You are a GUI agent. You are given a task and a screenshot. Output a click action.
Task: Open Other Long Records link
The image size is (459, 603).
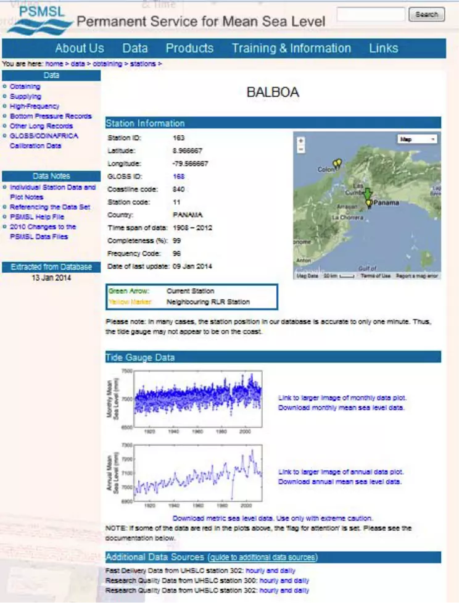pyautogui.click(x=41, y=126)
